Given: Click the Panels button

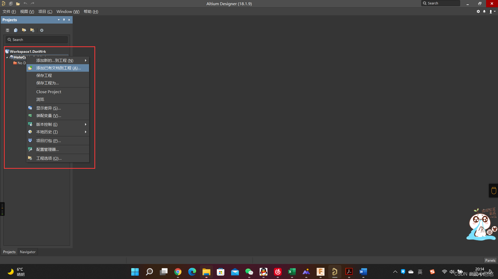Looking at the screenshot, I should (490, 260).
